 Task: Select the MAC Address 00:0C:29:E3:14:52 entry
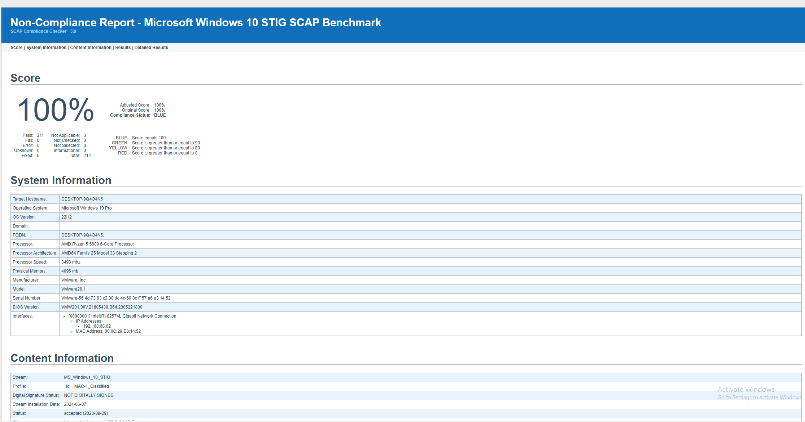(108, 331)
